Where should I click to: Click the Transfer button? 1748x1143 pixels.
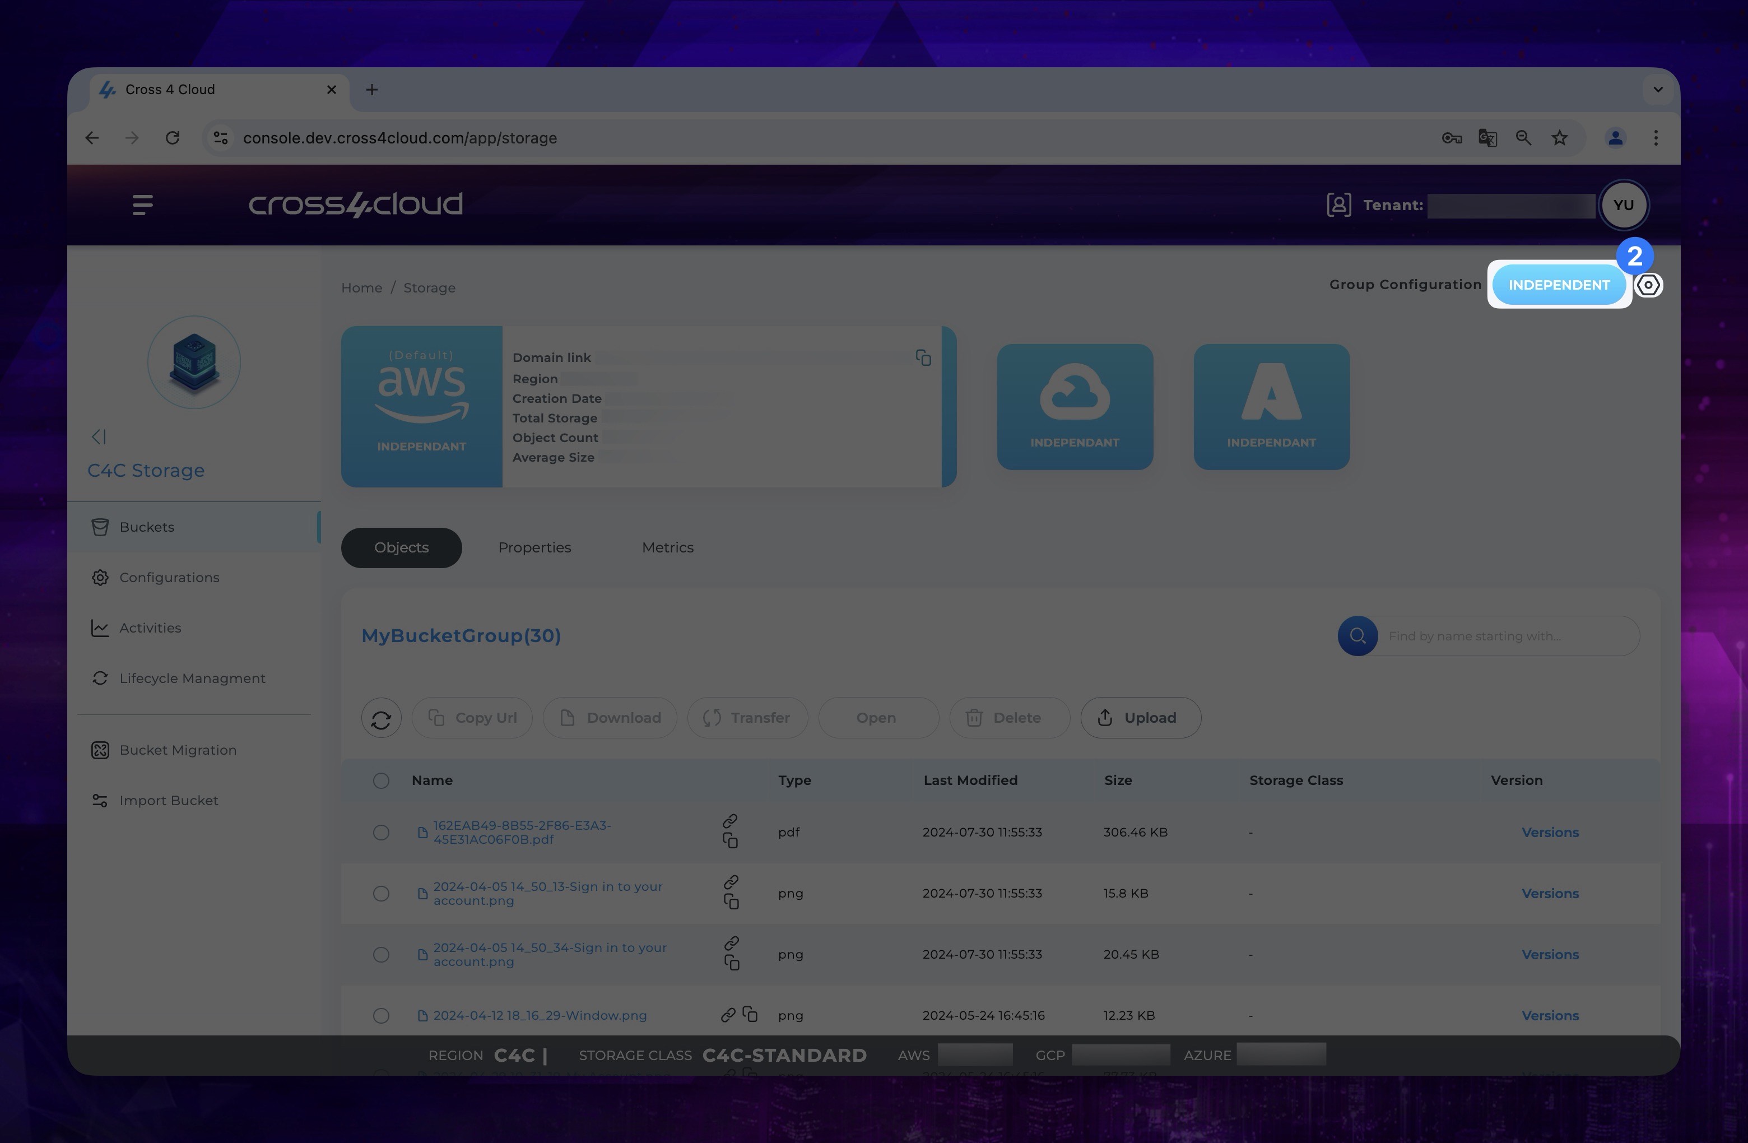coord(748,718)
